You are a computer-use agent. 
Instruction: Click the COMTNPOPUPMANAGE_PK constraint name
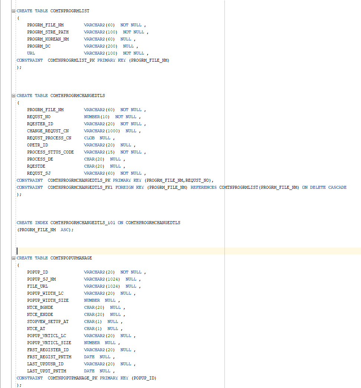click(73, 378)
